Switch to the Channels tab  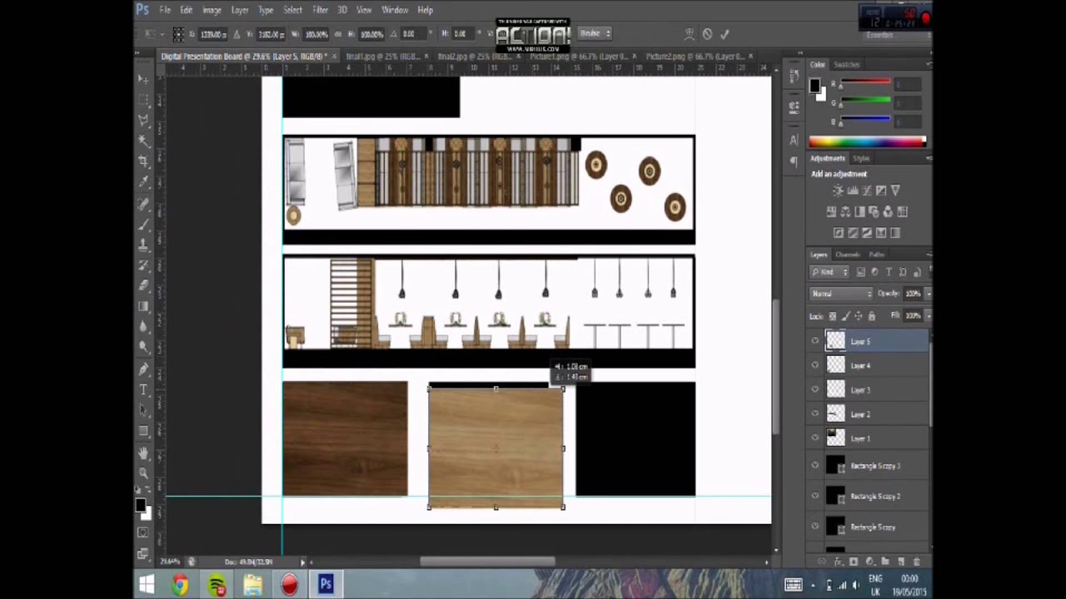tap(847, 255)
